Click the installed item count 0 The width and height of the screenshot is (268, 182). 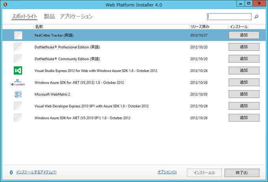(11, 173)
